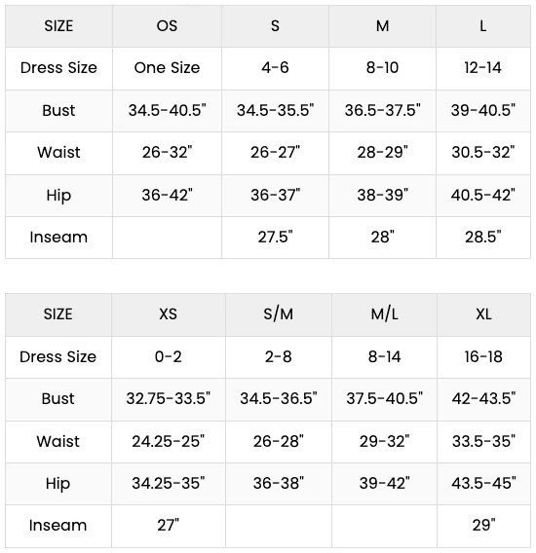Click the M size header cell
536x553 pixels.
(382, 26)
